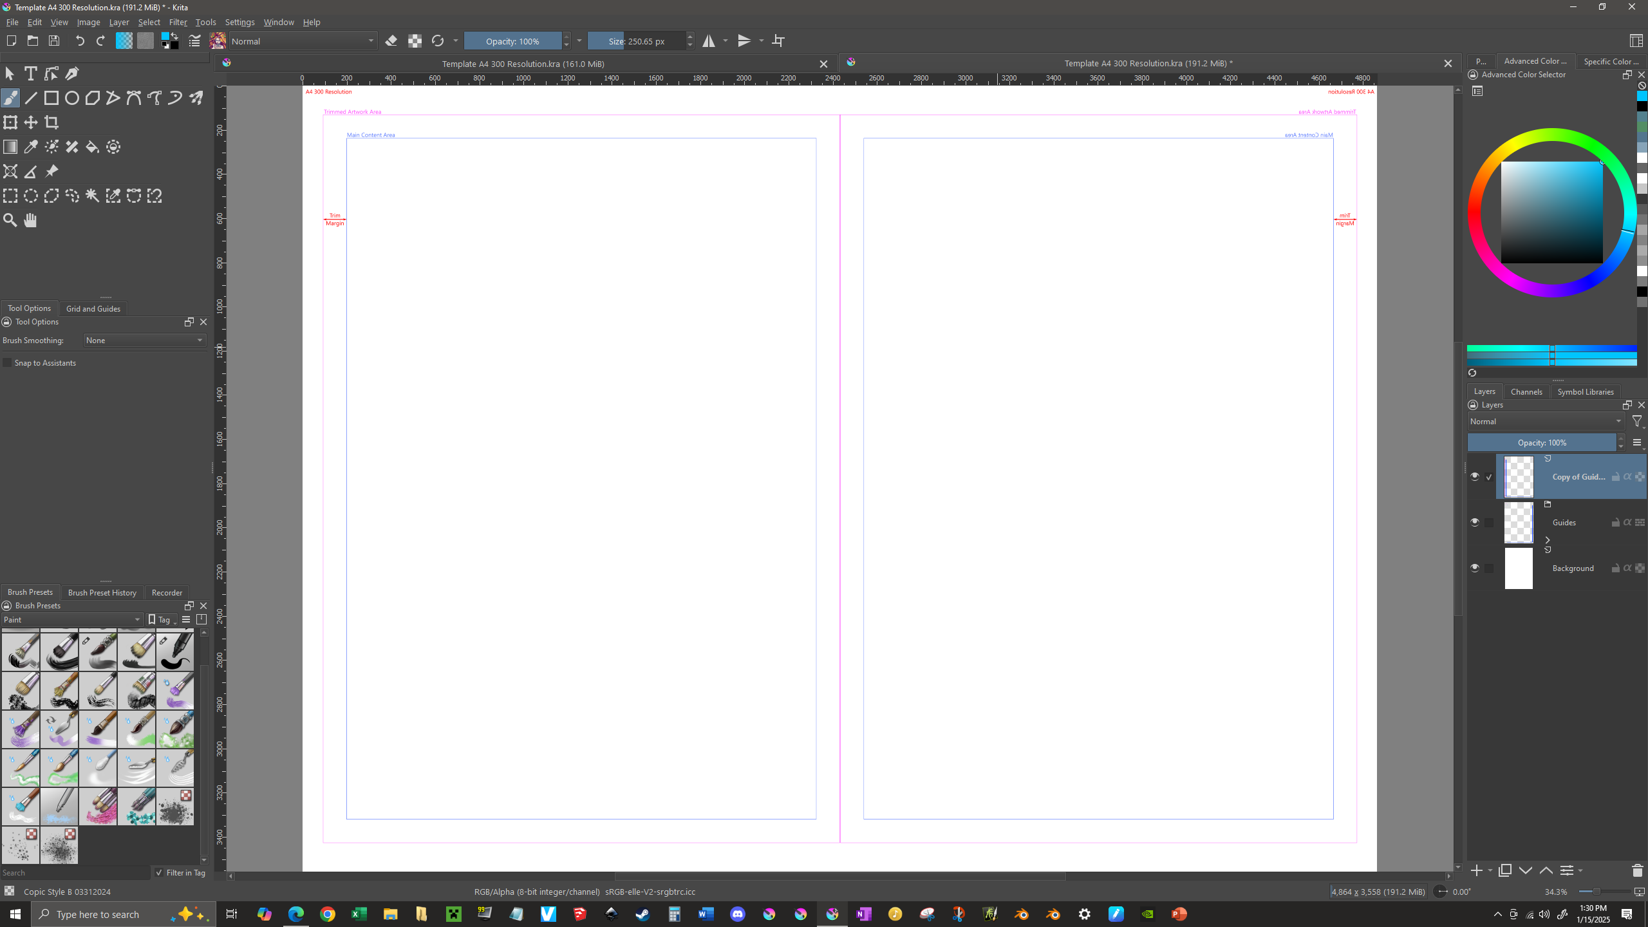Click the brush preset Search field
The width and height of the screenshot is (1648, 927).
pyautogui.click(x=74, y=873)
